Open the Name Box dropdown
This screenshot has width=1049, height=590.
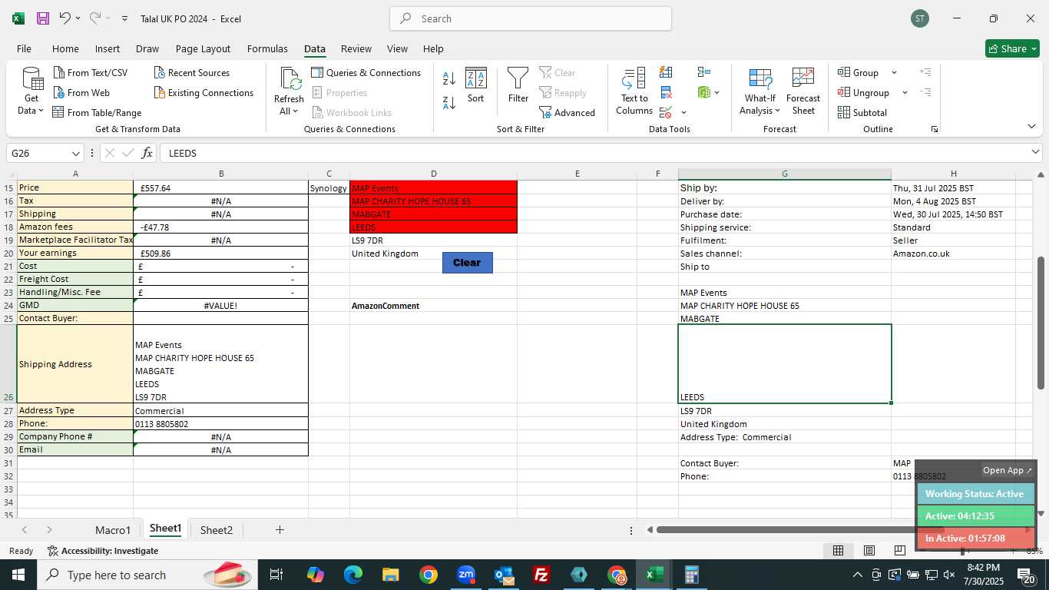pos(75,153)
